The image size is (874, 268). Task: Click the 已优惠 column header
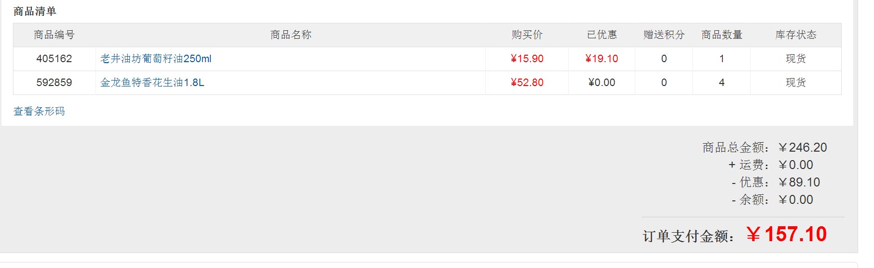click(x=602, y=35)
